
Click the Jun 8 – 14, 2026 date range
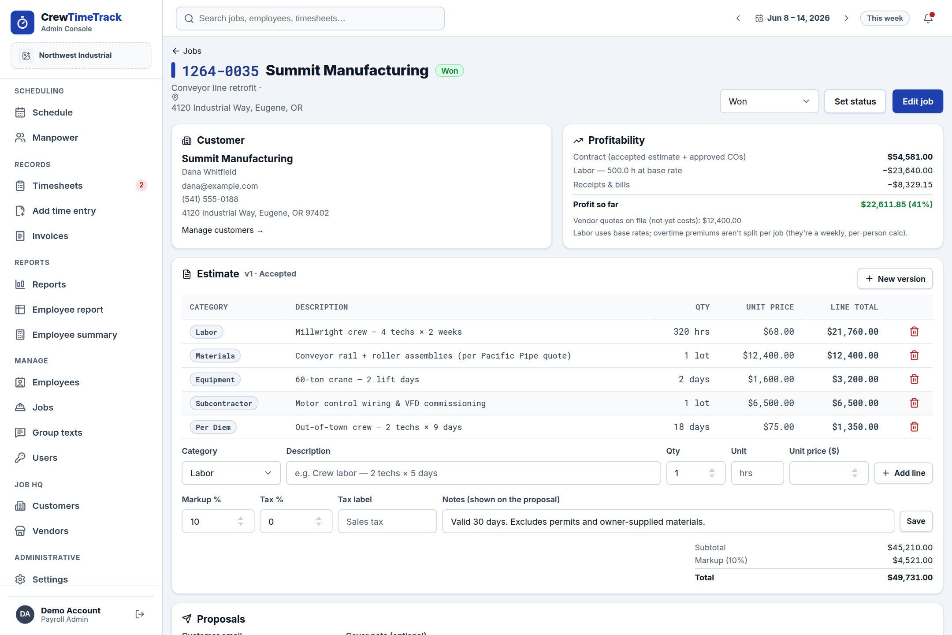click(x=798, y=18)
